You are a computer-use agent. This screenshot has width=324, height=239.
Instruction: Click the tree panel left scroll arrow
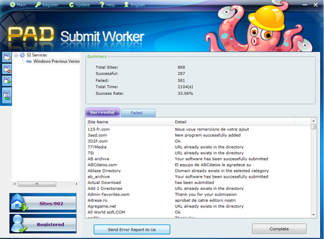pos(15,184)
